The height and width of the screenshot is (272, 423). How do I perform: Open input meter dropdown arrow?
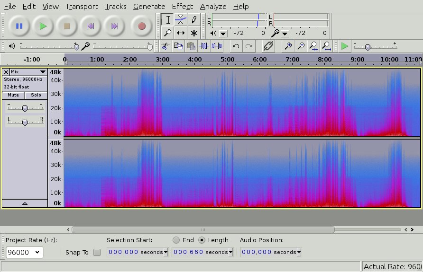(285, 34)
